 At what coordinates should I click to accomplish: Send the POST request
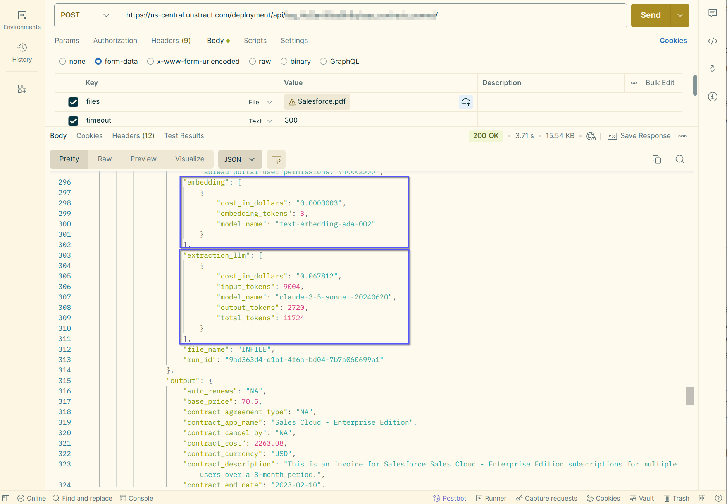click(651, 15)
